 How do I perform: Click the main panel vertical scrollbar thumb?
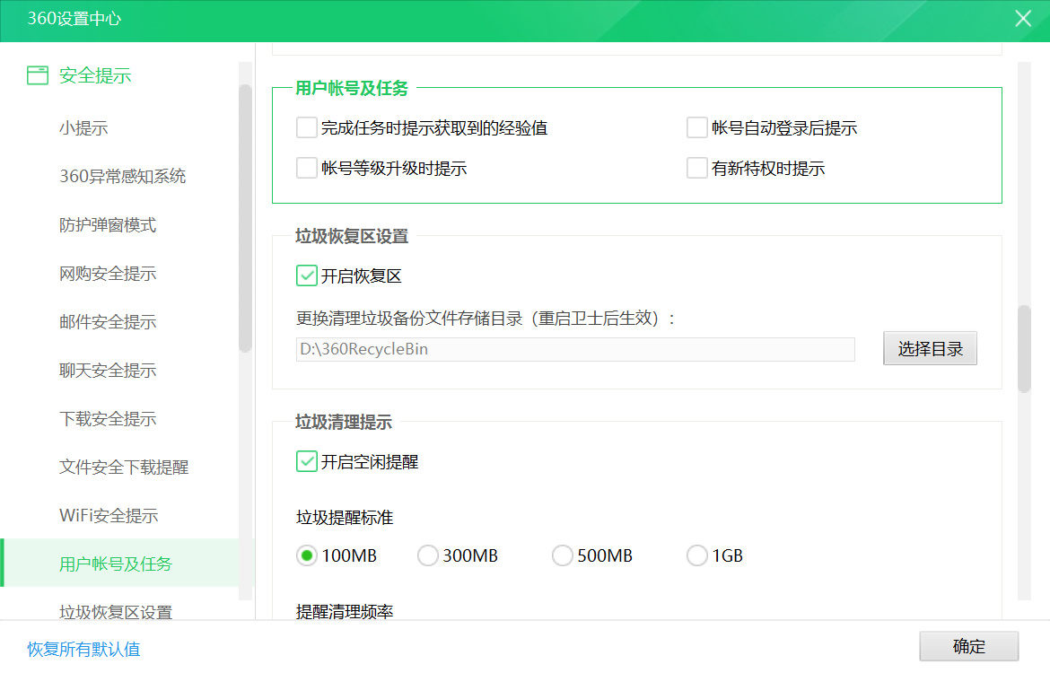[x=1024, y=348]
